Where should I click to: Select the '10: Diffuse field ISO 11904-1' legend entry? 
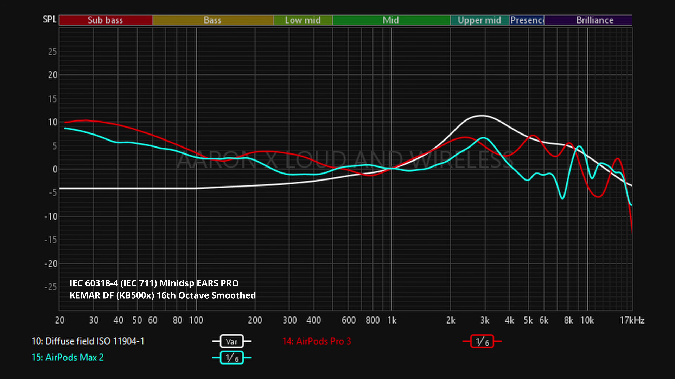[88, 341]
